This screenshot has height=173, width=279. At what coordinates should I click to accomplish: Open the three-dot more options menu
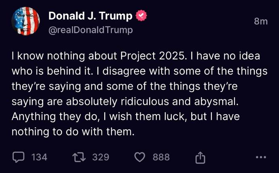(x=261, y=157)
